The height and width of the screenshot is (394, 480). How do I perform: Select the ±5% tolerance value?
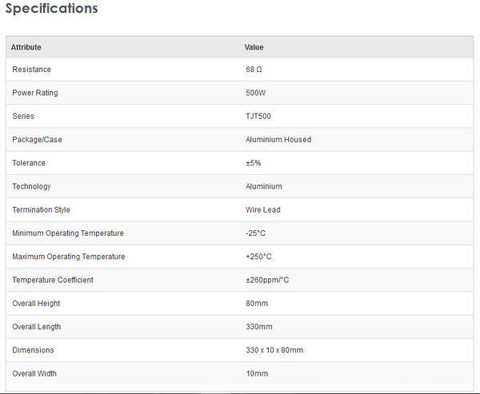tap(254, 163)
